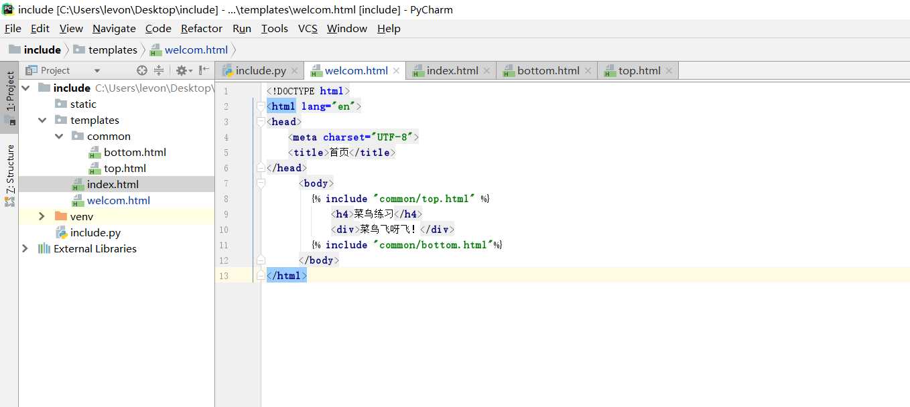Image resolution: width=910 pixels, height=407 pixels.
Task: Open the Refactor menu
Action: pyautogui.click(x=202, y=28)
